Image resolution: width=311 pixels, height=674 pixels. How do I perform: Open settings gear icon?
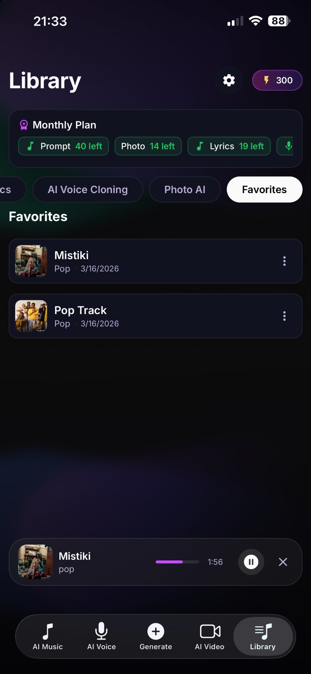(x=229, y=80)
